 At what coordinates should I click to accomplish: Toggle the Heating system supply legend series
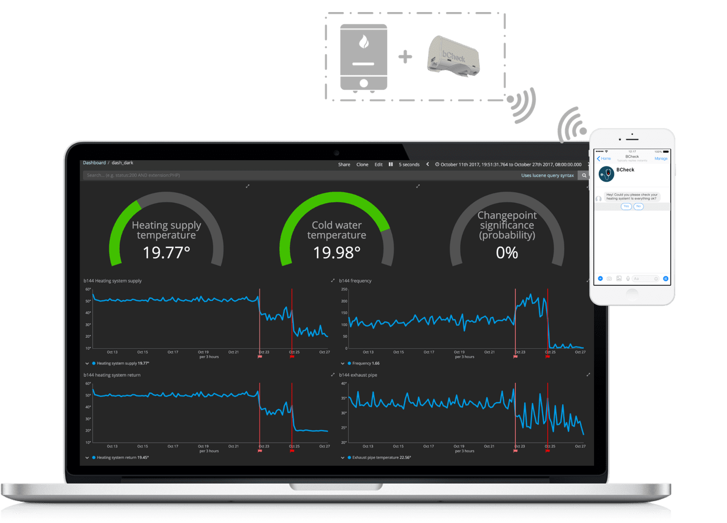(x=94, y=363)
